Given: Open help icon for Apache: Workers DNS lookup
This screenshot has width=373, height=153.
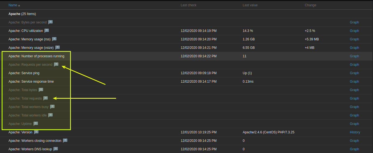Looking at the screenshot, I should pyautogui.click(x=56, y=149).
